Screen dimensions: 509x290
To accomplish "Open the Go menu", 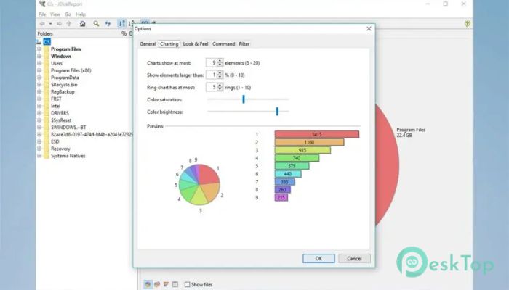I will point(68,14).
